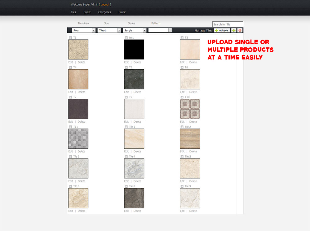The height and width of the screenshot is (231, 310).
Task: Open the empty Pattern dropdown
Action: tap(160, 30)
